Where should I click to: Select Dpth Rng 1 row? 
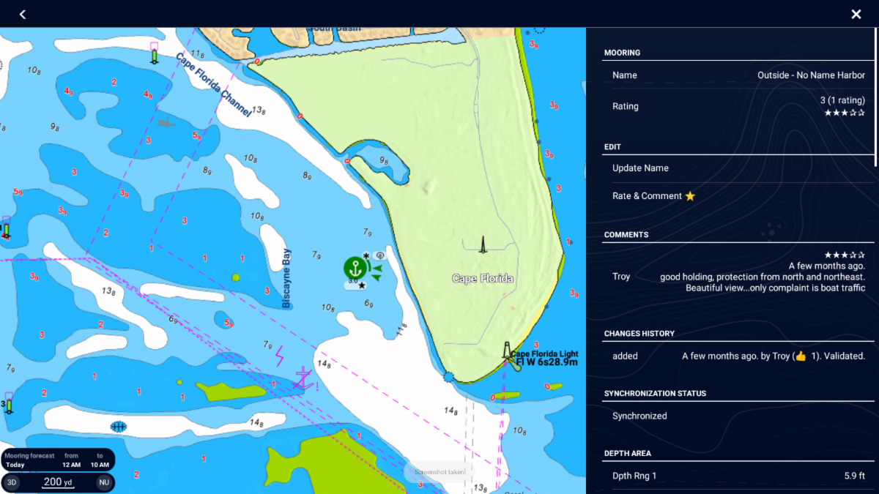[x=738, y=476]
